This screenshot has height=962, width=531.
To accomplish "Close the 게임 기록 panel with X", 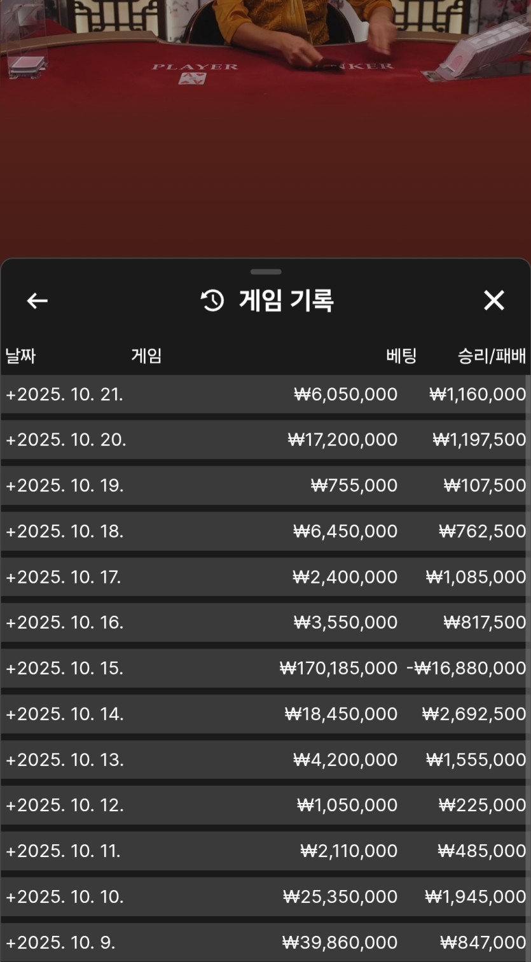I will (493, 300).
